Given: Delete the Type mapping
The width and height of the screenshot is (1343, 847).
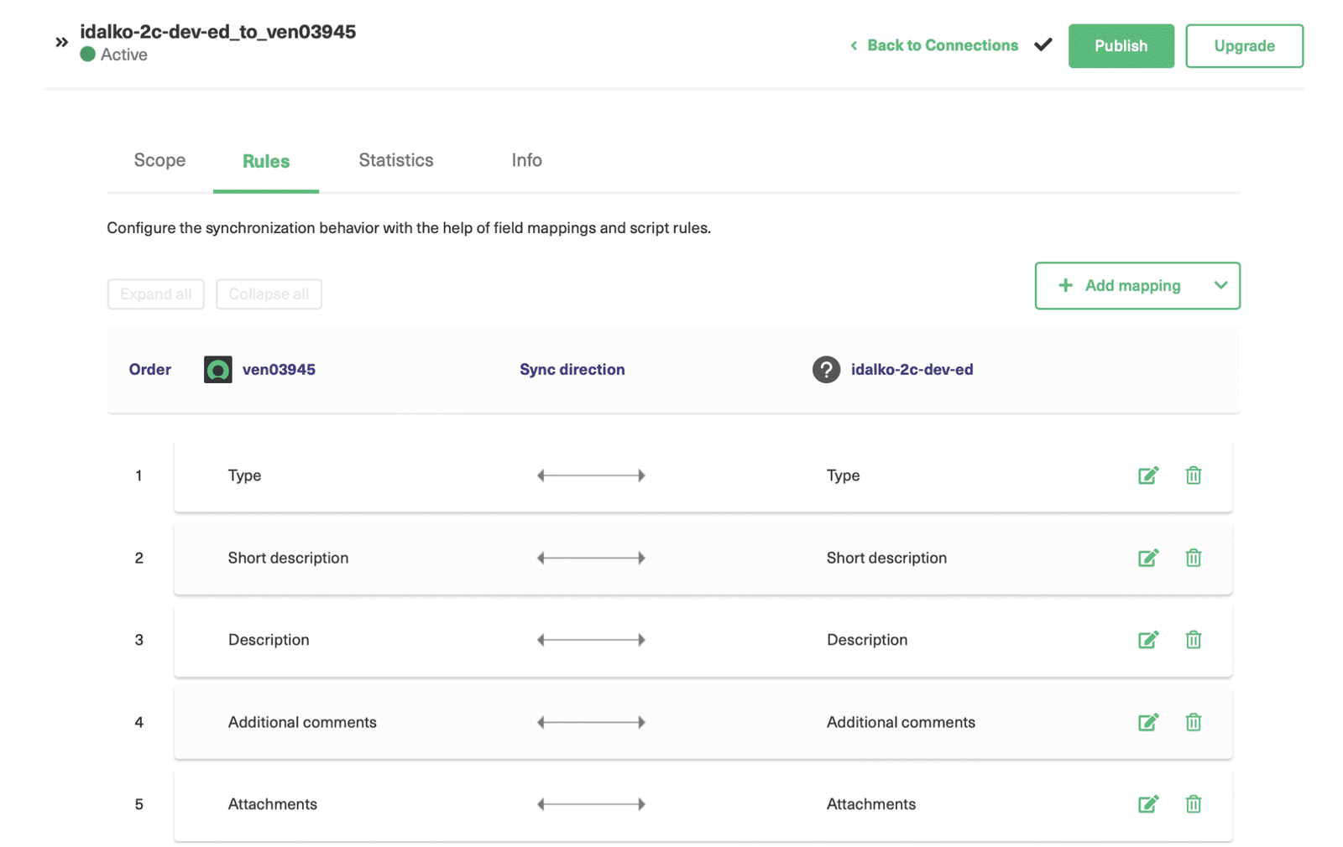Looking at the screenshot, I should [x=1194, y=475].
